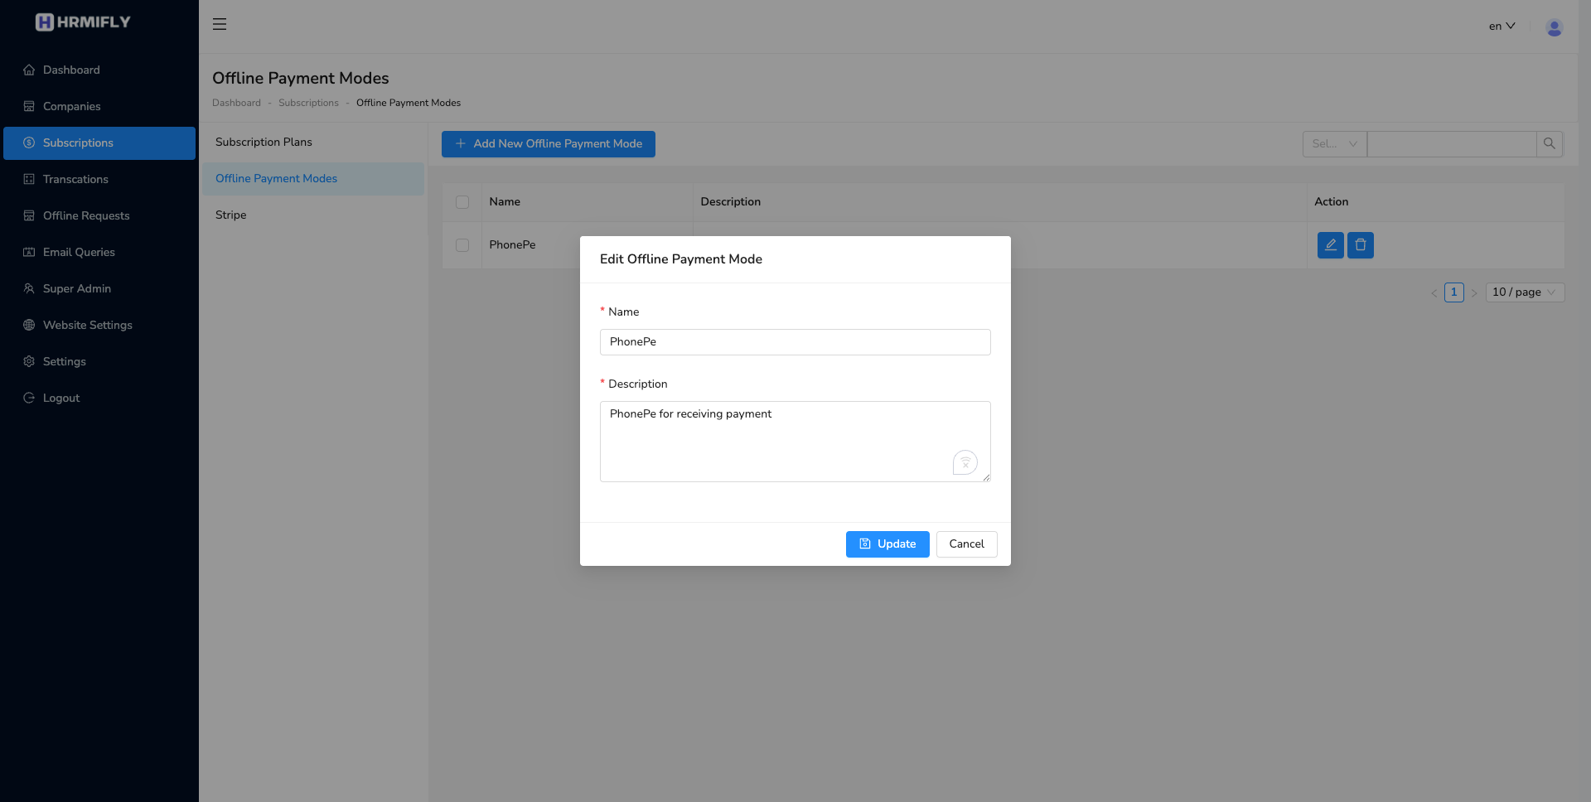Go to previous page arrow
The width and height of the screenshot is (1591, 802).
pos(1434,292)
